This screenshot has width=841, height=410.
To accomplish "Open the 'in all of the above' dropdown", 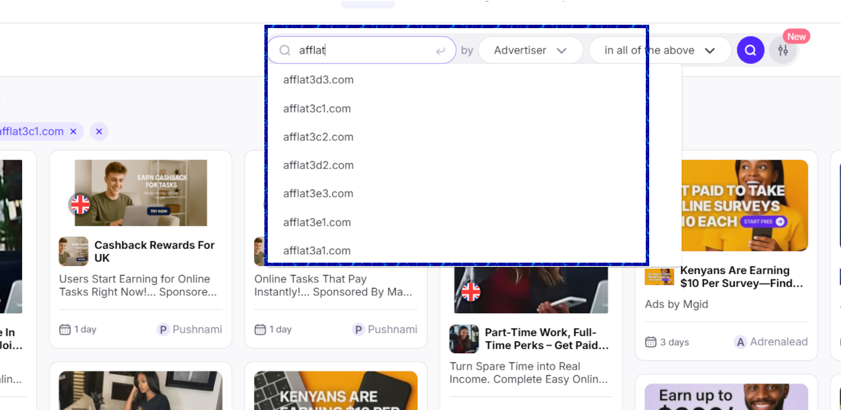I will tap(660, 50).
